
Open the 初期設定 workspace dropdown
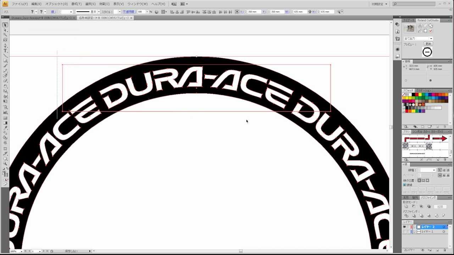point(379,4)
